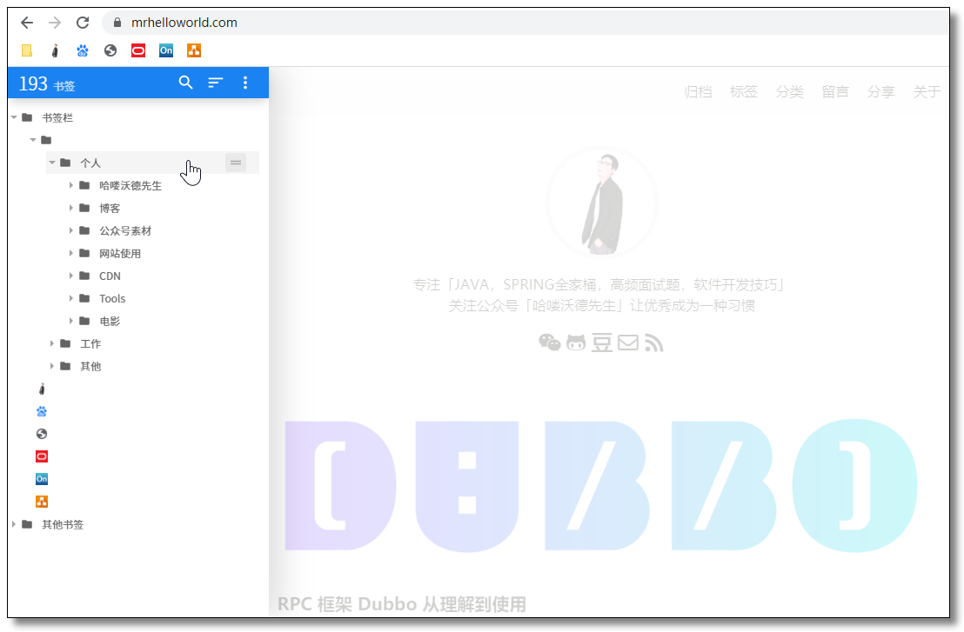Go back with the browser back arrow
964x632 pixels.
[x=26, y=23]
